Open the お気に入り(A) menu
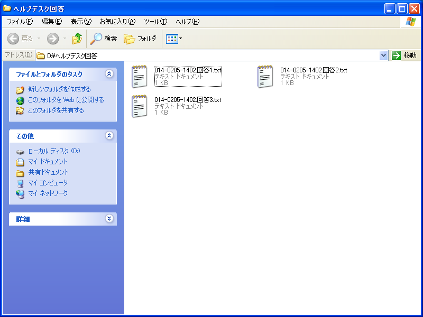 click(117, 22)
